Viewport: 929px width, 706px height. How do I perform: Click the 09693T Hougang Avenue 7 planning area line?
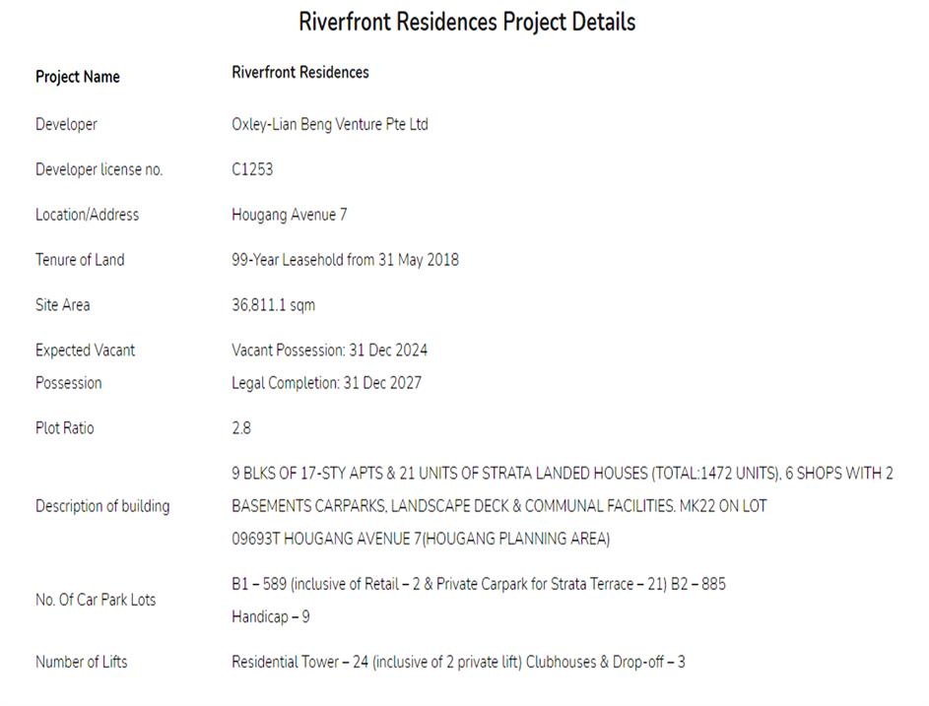coord(421,539)
